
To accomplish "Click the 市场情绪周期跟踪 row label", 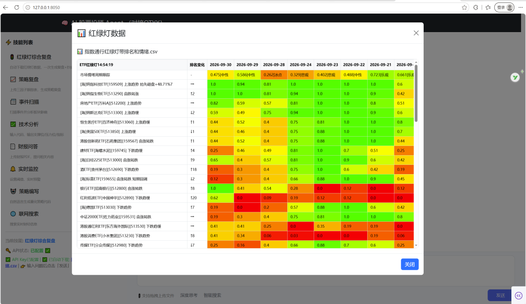I will pyautogui.click(x=95, y=75).
